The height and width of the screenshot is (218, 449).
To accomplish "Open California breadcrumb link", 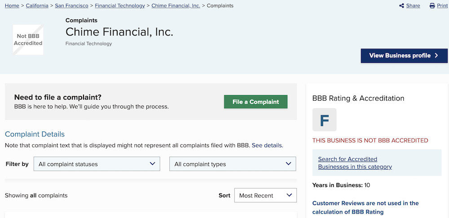I will click(x=37, y=5).
